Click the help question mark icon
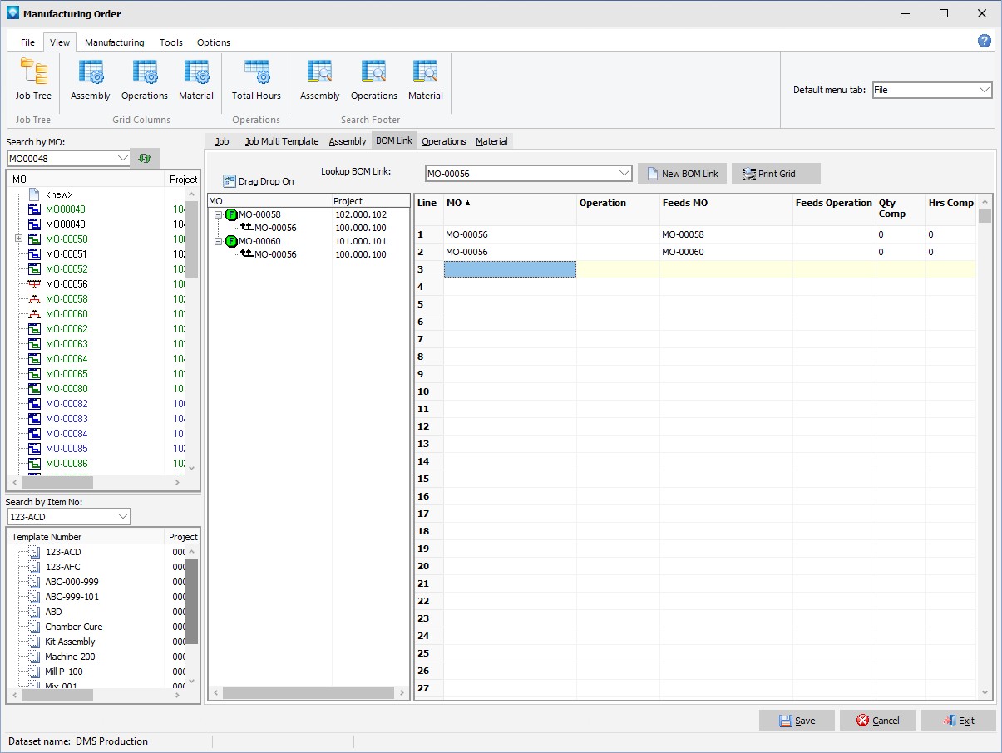This screenshot has height=753, width=1002. pos(984,41)
